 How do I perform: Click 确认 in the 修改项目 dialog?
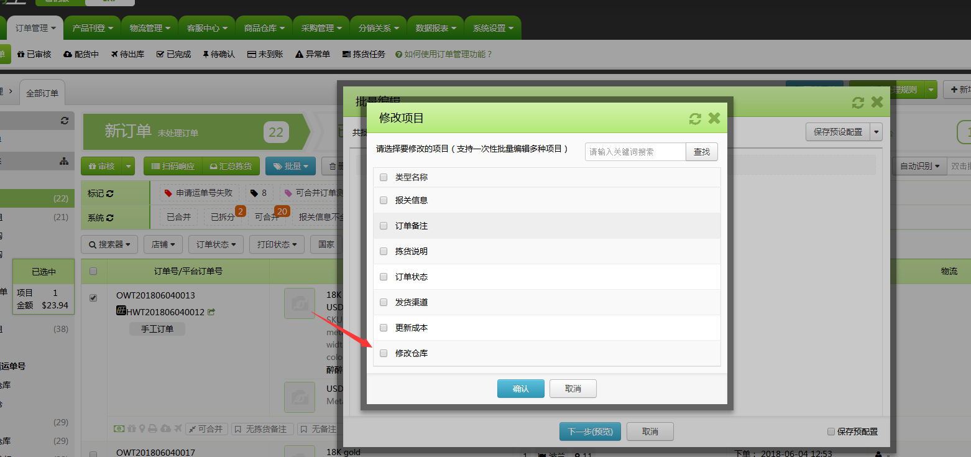point(521,389)
